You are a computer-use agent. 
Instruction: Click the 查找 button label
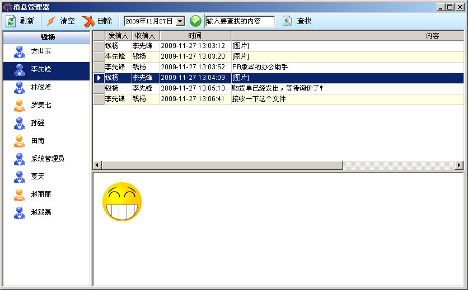[304, 21]
